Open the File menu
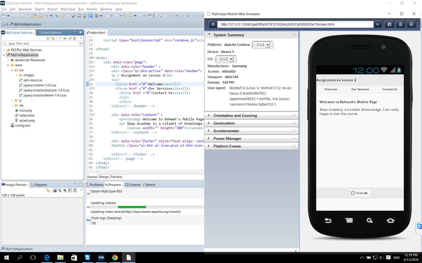Image resolution: width=422 pixels, height=263 pixels. (x=4, y=9)
